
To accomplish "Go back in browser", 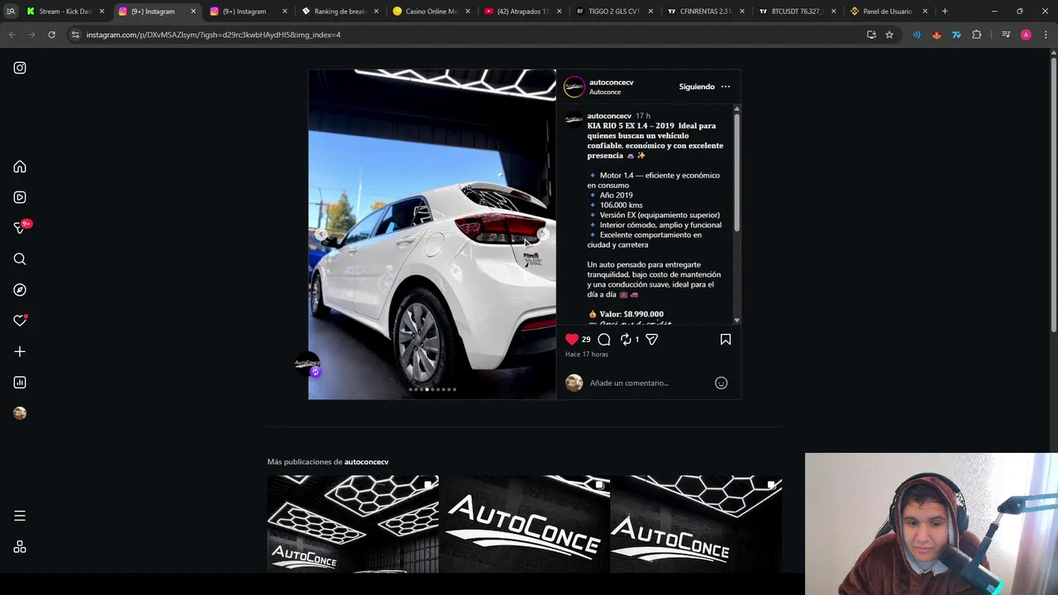I will tap(12, 35).
